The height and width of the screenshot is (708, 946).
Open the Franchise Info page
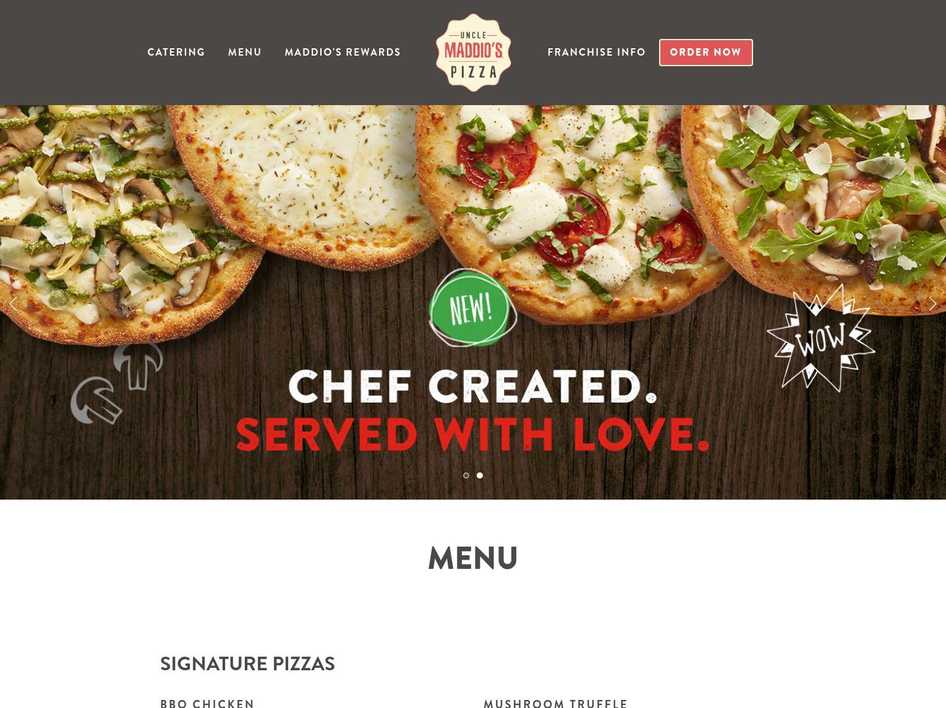597,53
